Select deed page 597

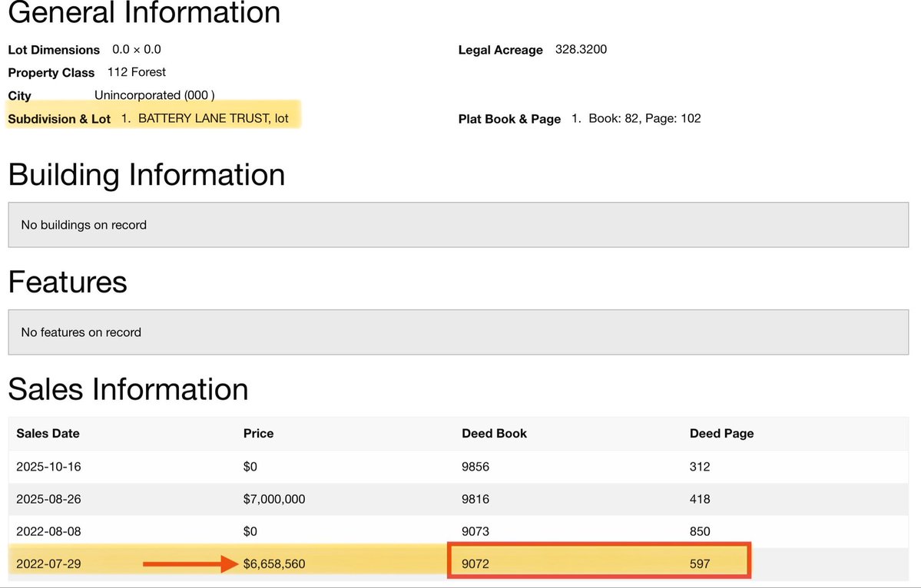point(700,563)
